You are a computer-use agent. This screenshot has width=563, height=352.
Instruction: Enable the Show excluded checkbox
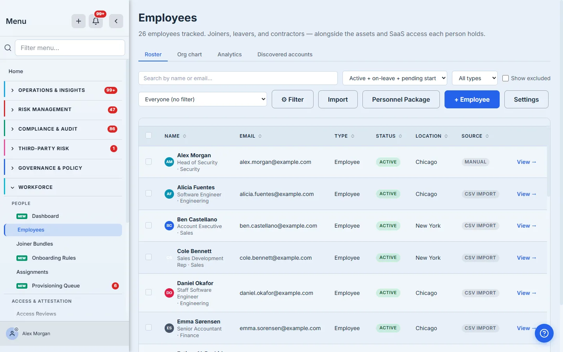[x=506, y=78]
